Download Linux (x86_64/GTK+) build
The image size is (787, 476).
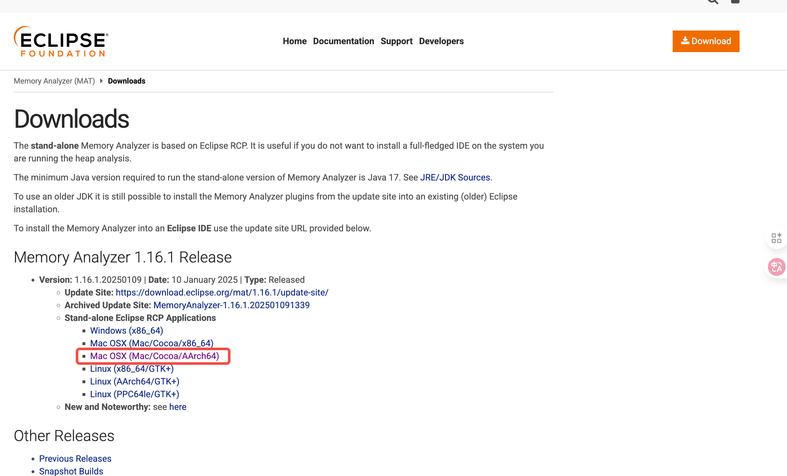pos(131,369)
